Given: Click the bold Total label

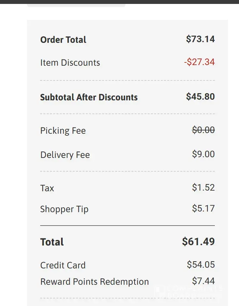Looking at the screenshot, I should [x=52, y=242].
